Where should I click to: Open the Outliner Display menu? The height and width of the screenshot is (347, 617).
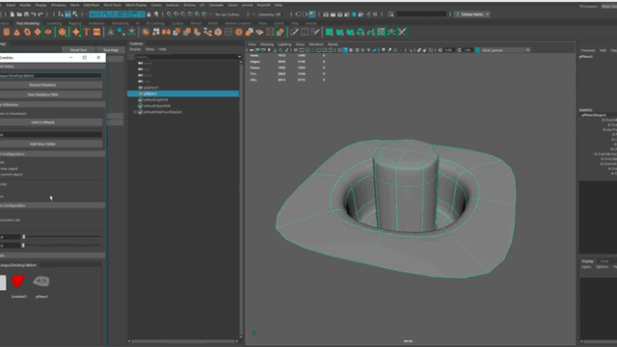pos(135,49)
